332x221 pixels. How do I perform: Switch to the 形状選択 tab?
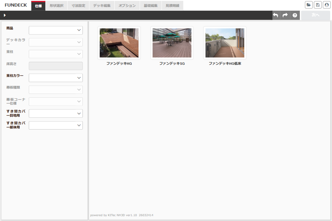coord(56,6)
